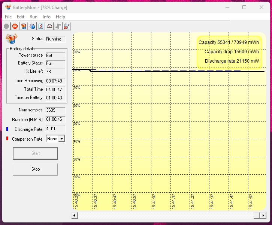The width and height of the screenshot is (272, 225).
Task: Minimize the BatteryMon window
Action: pos(227,7)
